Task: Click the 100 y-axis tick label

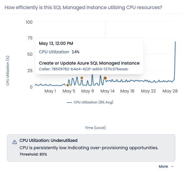Action: tap(29, 22)
